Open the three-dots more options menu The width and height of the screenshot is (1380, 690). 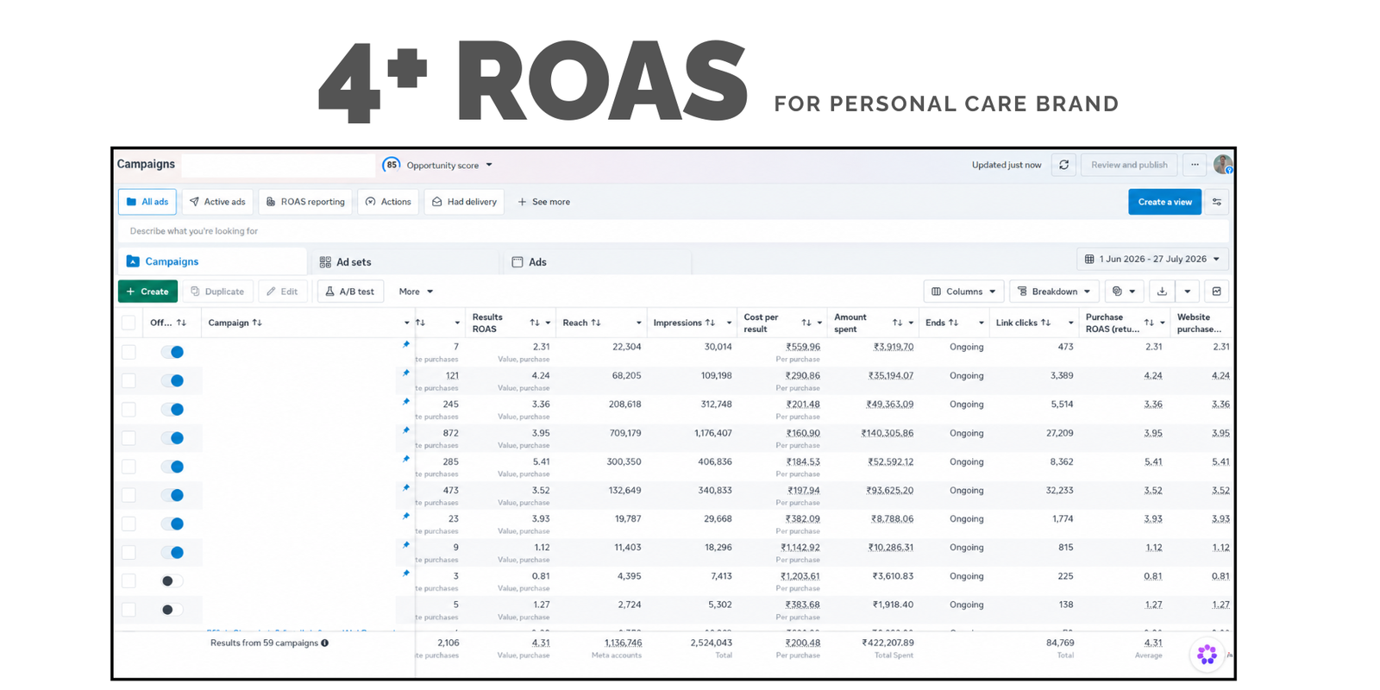pos(1195,165)
